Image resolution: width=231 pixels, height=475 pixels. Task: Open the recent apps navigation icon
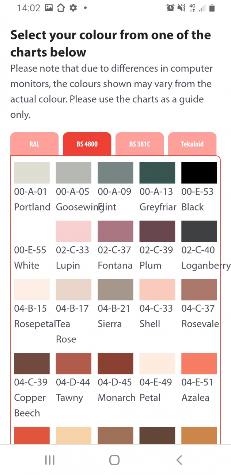pos(50,460)
